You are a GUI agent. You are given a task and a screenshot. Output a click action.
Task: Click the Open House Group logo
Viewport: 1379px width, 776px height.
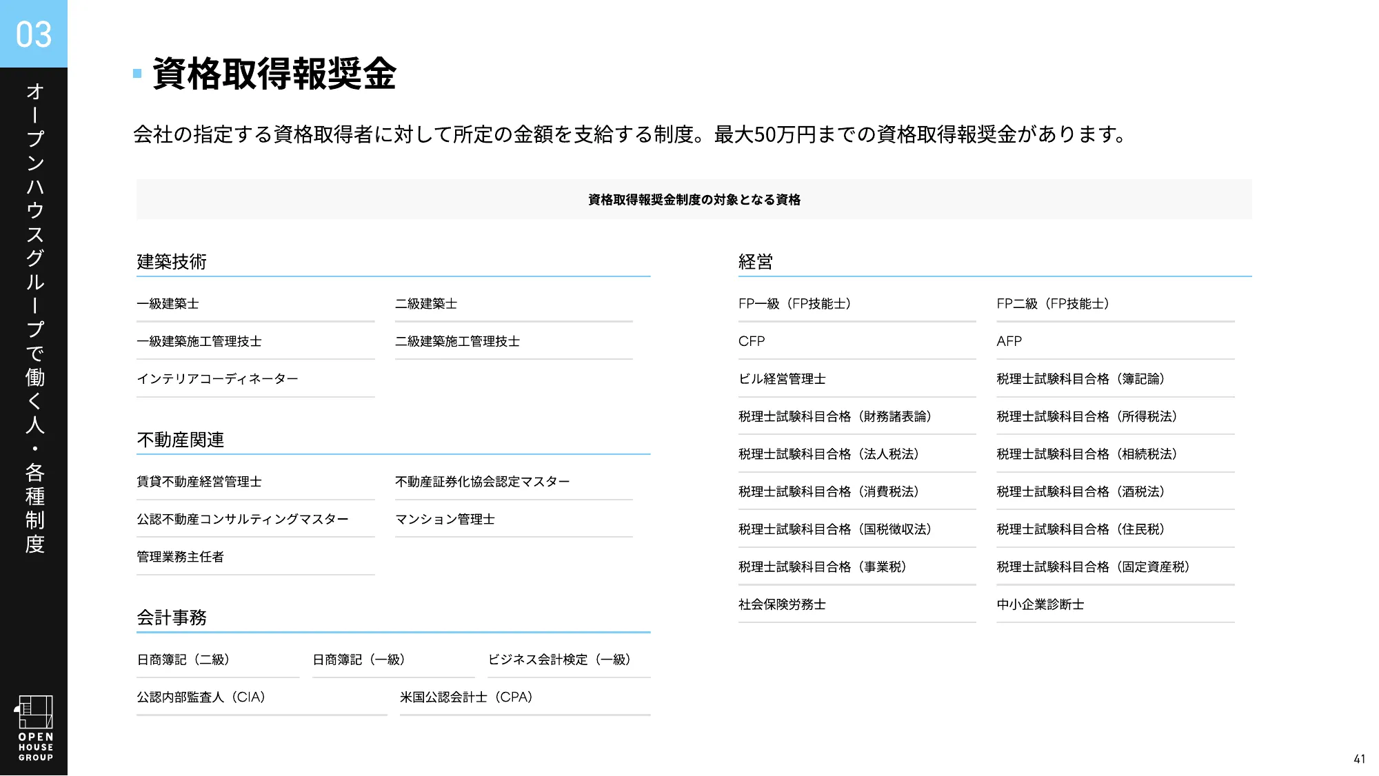[35, 728]
